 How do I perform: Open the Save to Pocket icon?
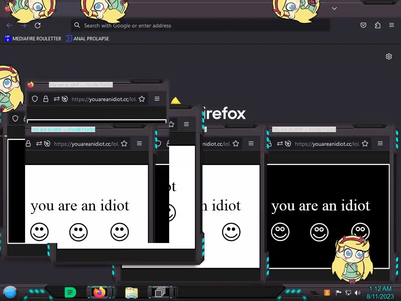click(x=363, y=25)
